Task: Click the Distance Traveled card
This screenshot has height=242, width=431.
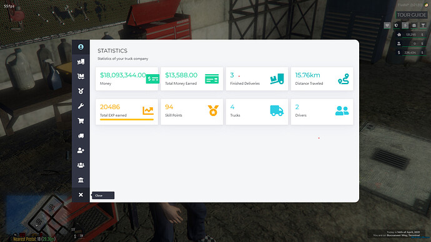Action: pyautogui.click(x=322, y=79)
